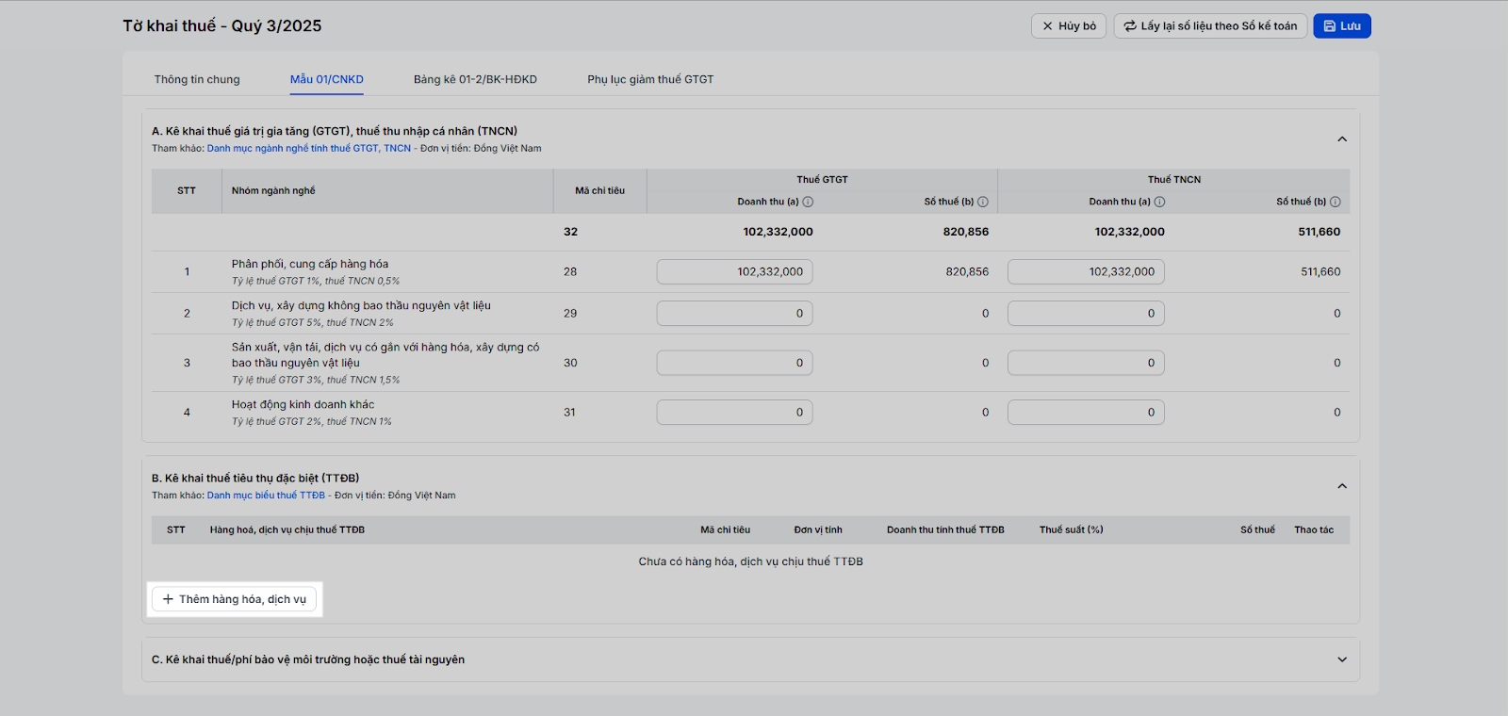
Task: Open Danh mục biểu thuế TTĐB link
Action: tap(266, 496)
